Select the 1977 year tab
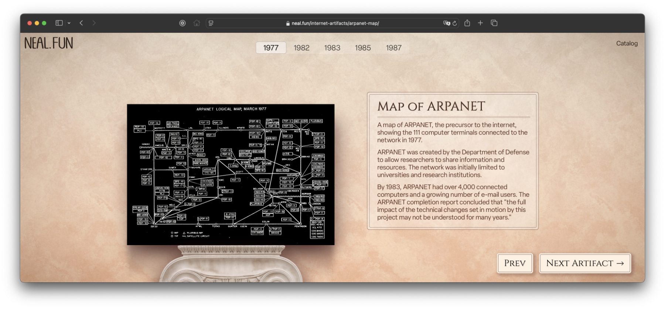The image size is (665, 309). 271,48
